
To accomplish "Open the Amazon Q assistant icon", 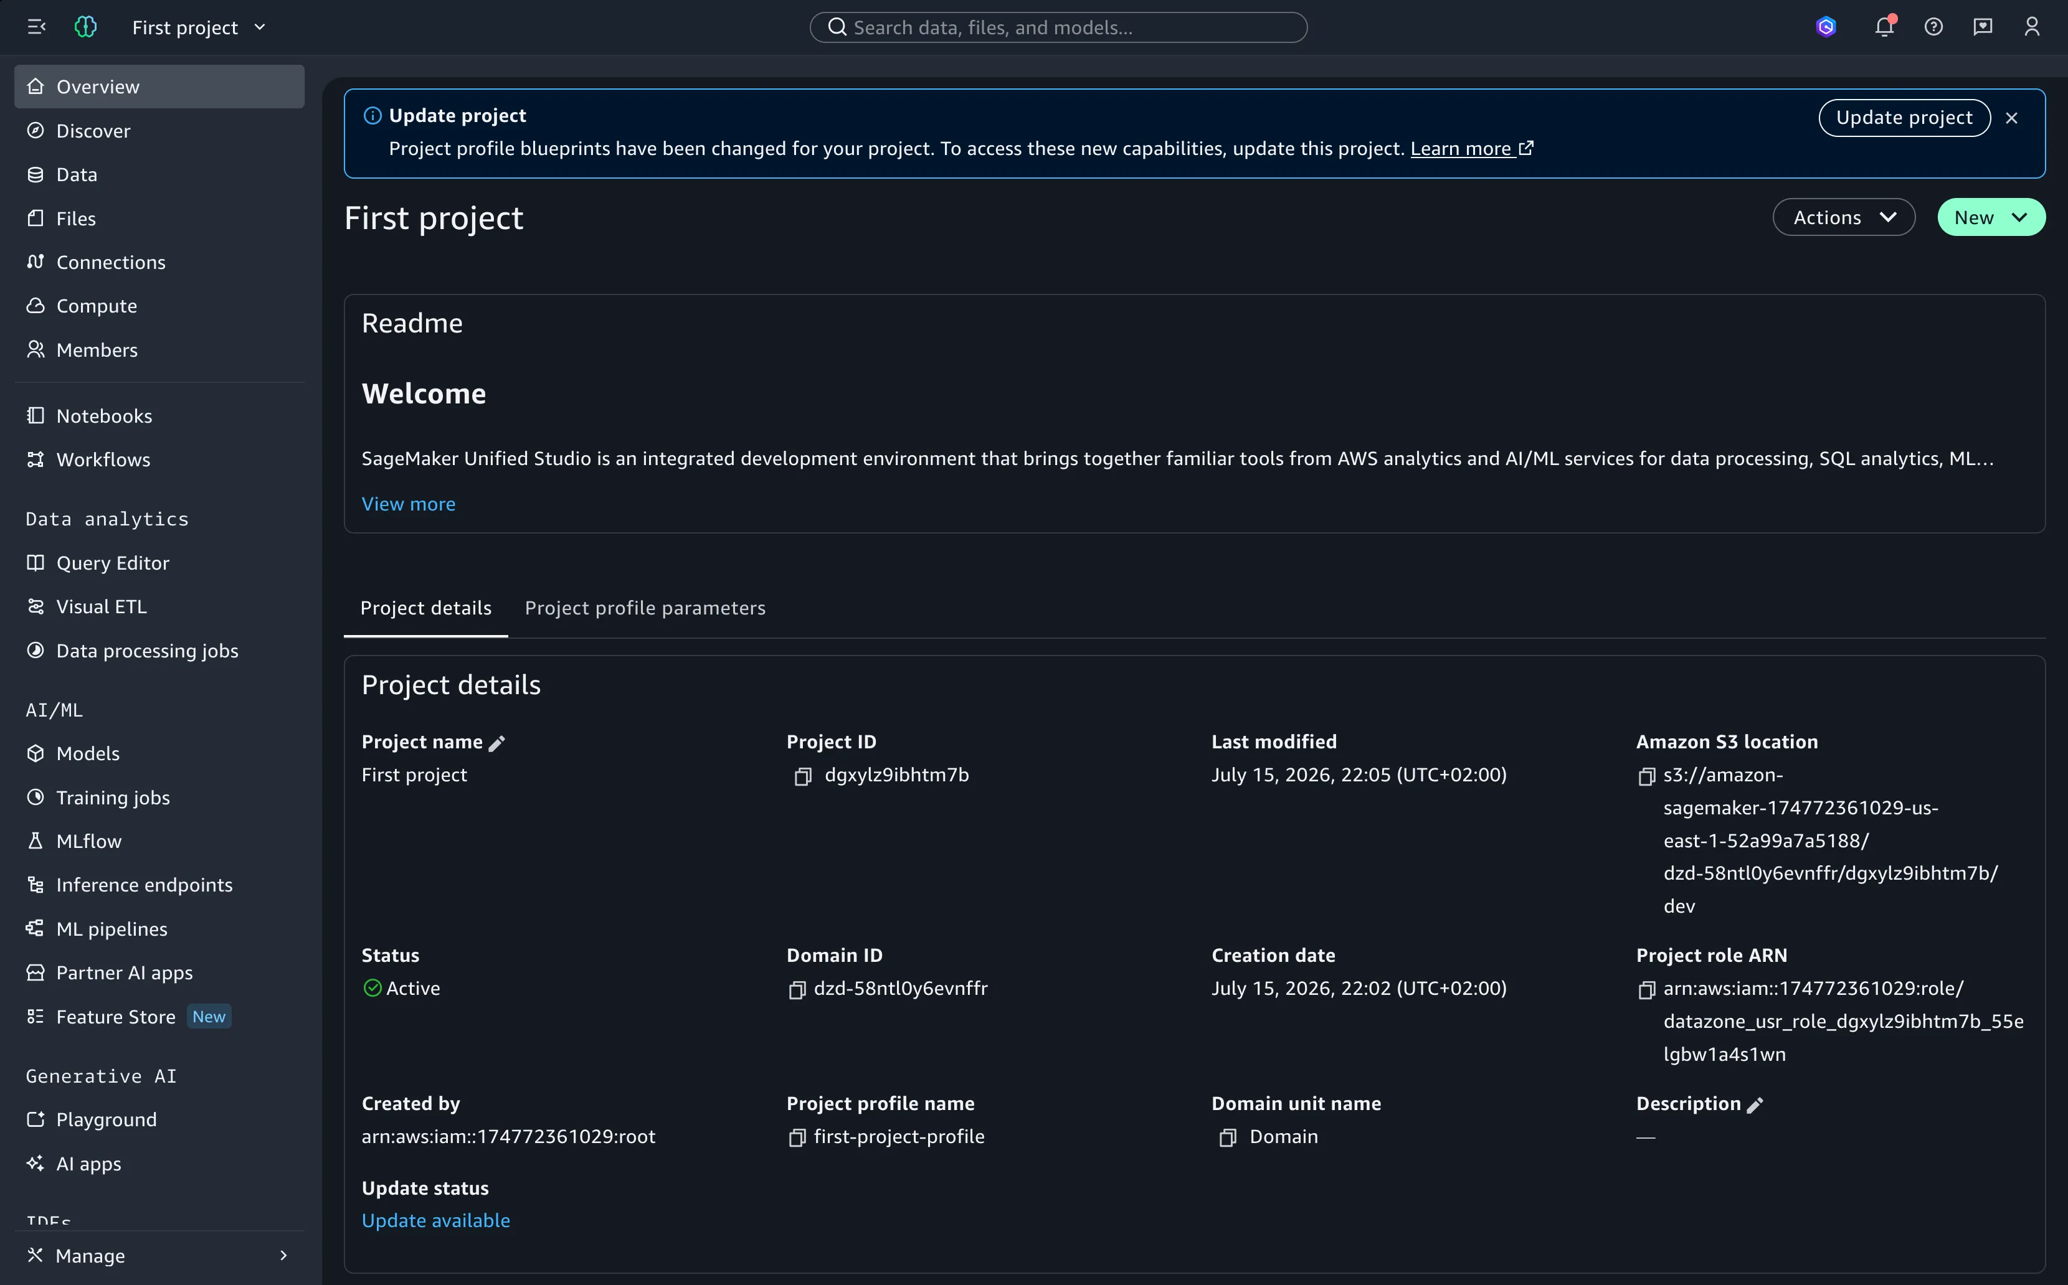I will click(1825, 27).
